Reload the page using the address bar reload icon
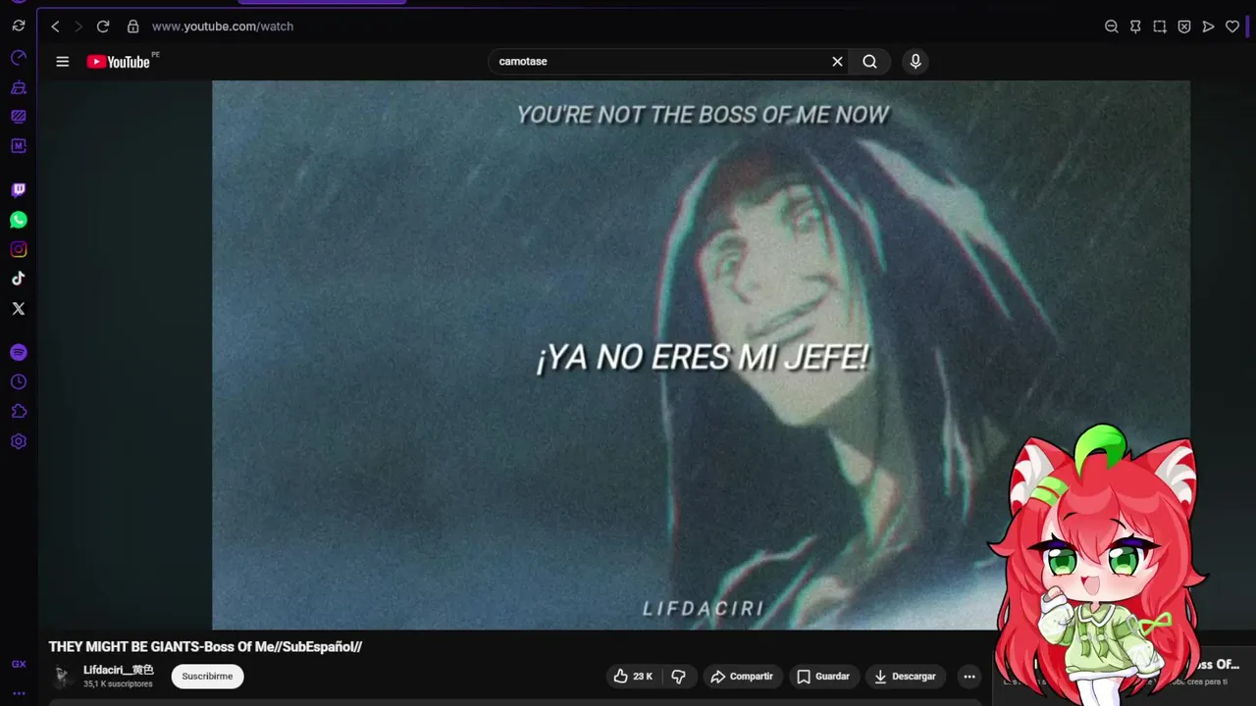The height and width of the screenshot is (706, 1256). point(103,26)
